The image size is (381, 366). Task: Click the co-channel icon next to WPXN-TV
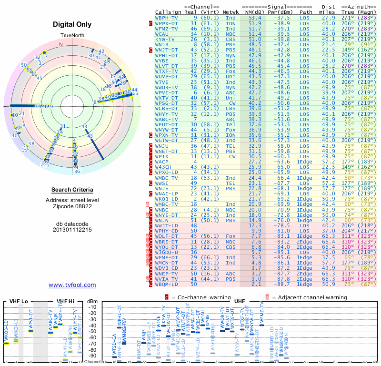pos(151,135)
